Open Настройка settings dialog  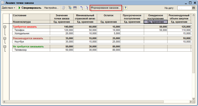tap(52, 8)
